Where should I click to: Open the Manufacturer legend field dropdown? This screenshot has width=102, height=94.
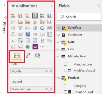pos(47,89)
